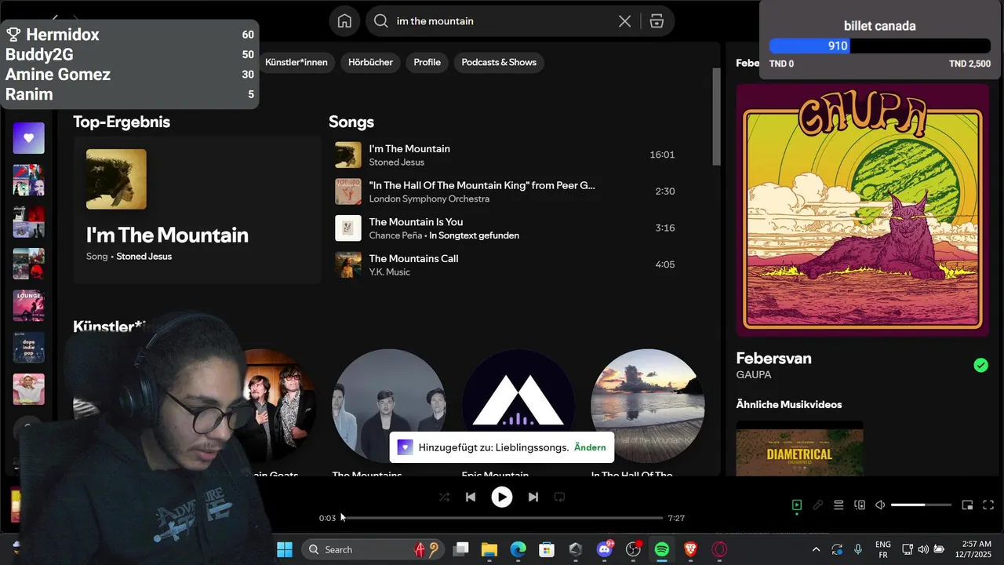This screenshot has height=565, width=1004.
Task: Open OBS Studio from taskbar
Action: 633,549
